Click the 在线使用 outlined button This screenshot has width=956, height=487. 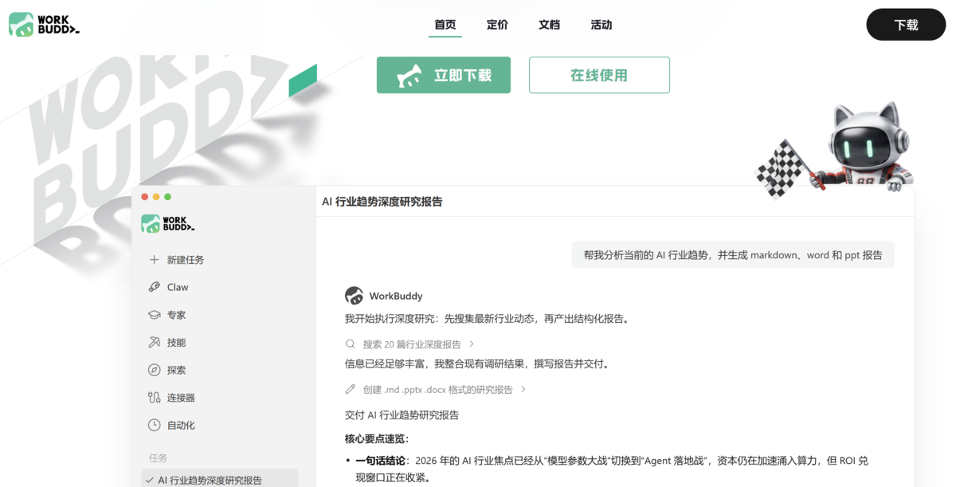(x=599, y=75)
